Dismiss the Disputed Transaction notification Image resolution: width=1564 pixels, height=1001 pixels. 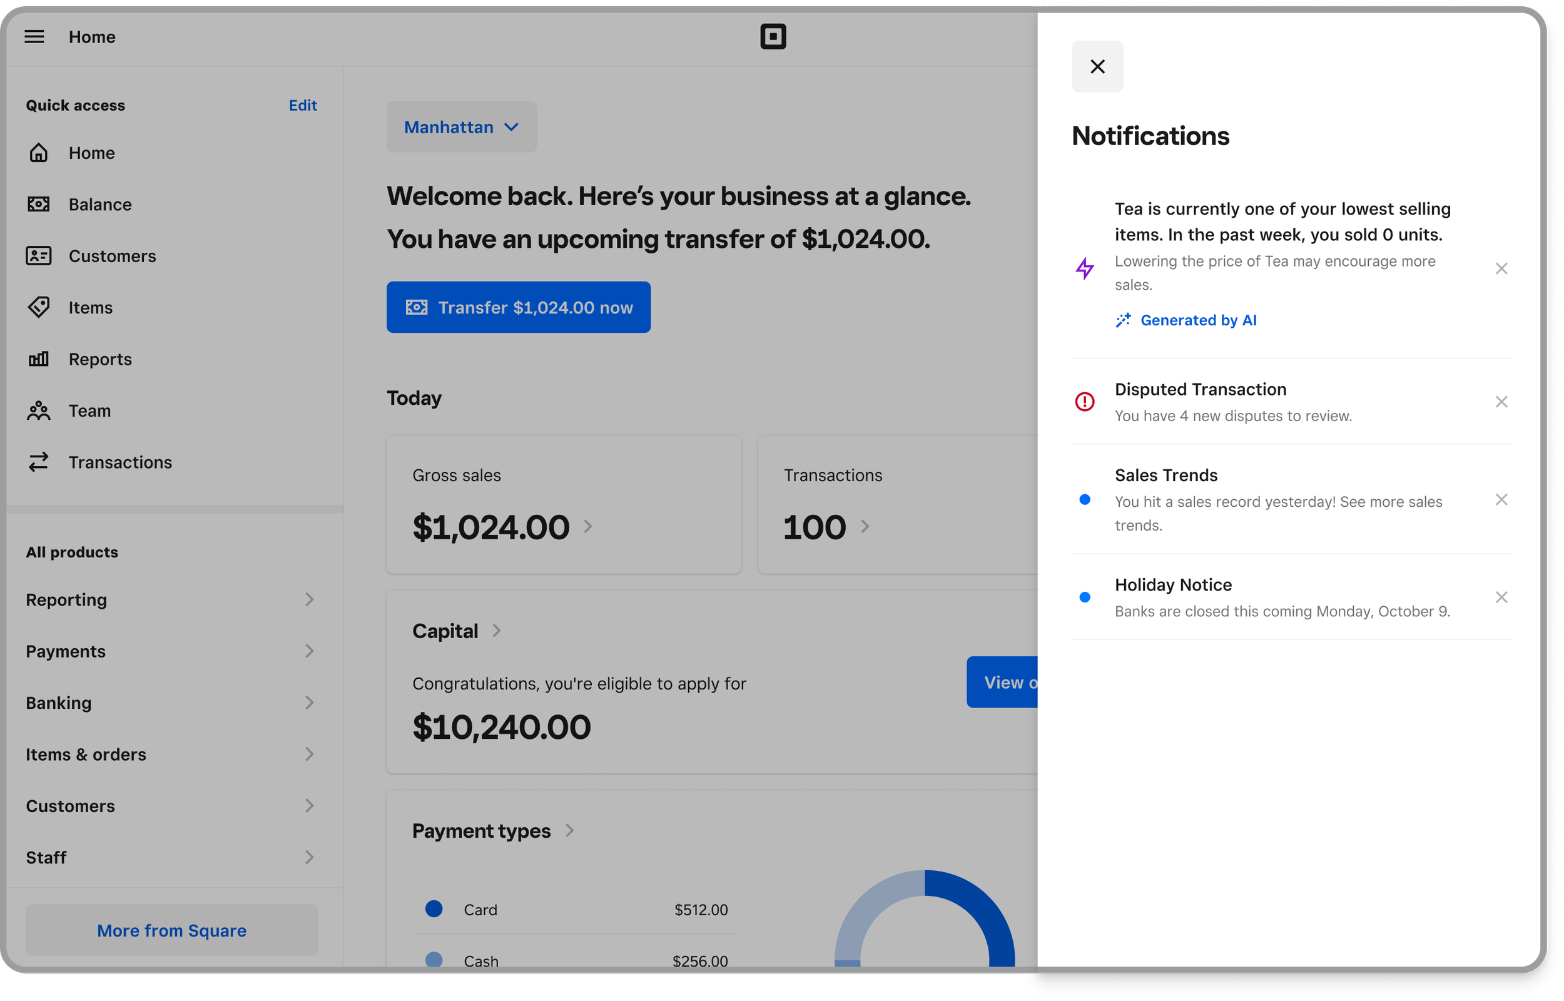click(x=1500, y=402)
